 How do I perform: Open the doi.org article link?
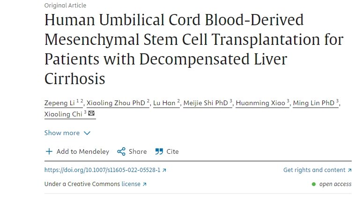[102, 171]
